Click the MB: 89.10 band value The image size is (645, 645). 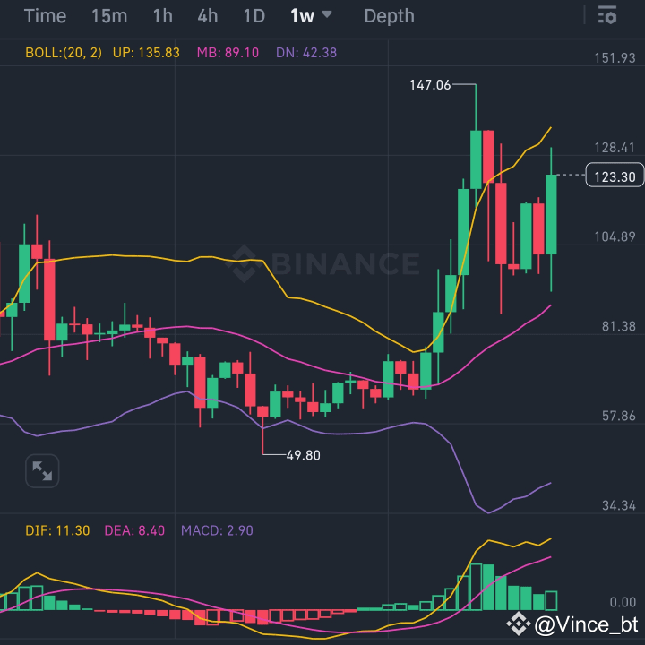(228, 53)
